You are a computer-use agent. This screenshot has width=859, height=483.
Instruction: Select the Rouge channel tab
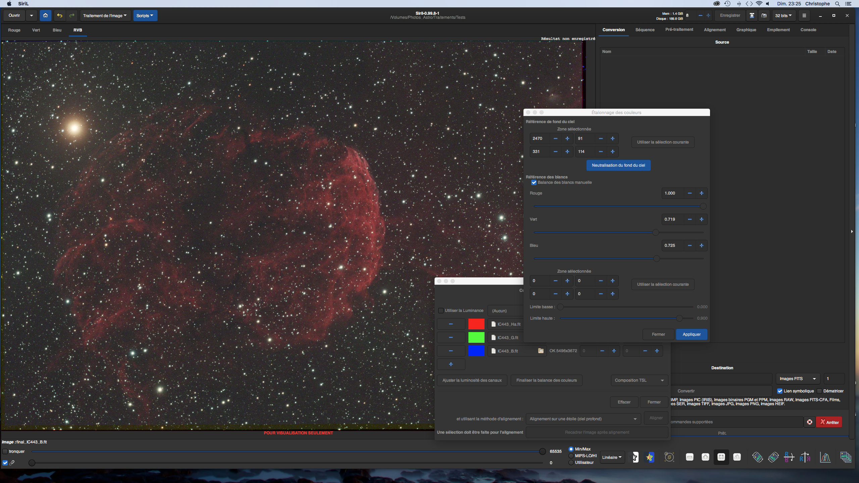(14, 30)
